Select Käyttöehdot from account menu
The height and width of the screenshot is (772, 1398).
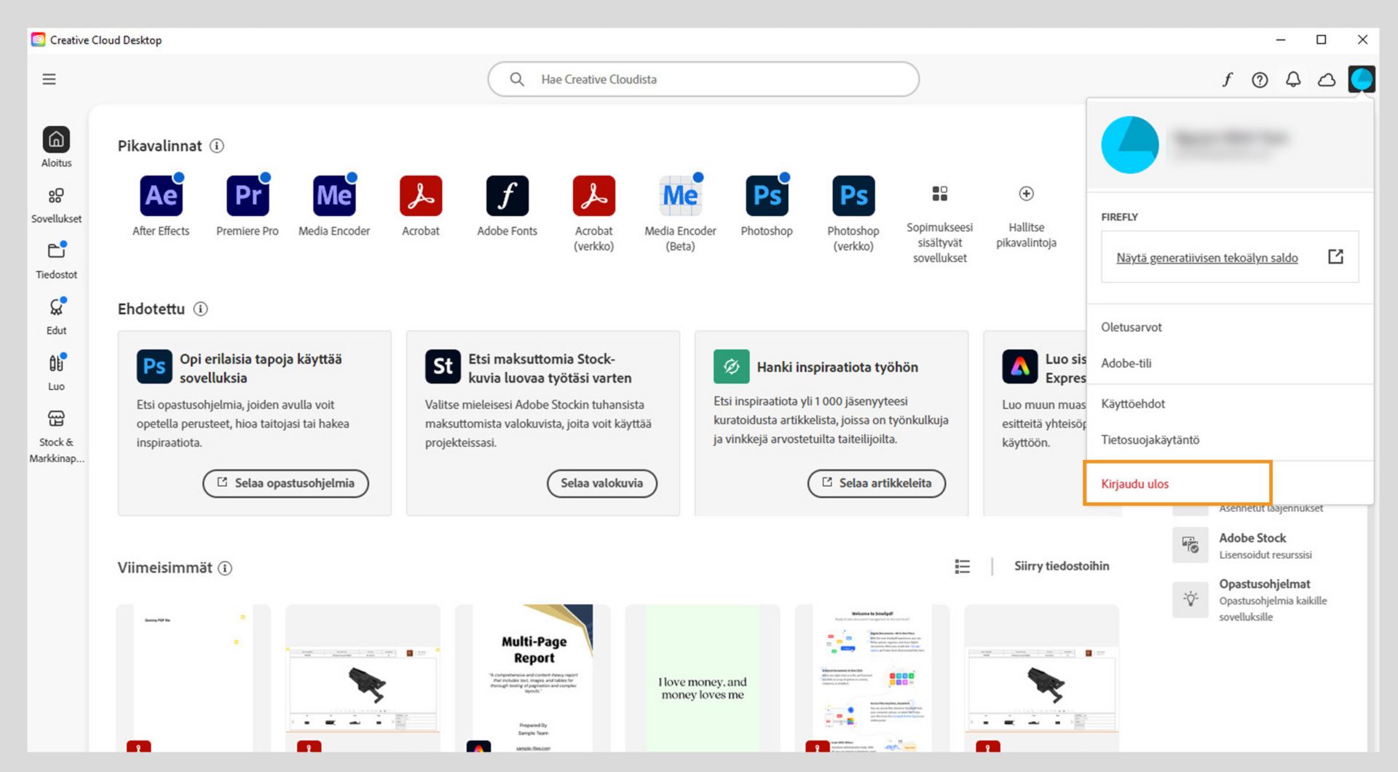1132,404
